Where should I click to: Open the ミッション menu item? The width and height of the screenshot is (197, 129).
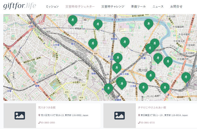click(x=52, y=6)
